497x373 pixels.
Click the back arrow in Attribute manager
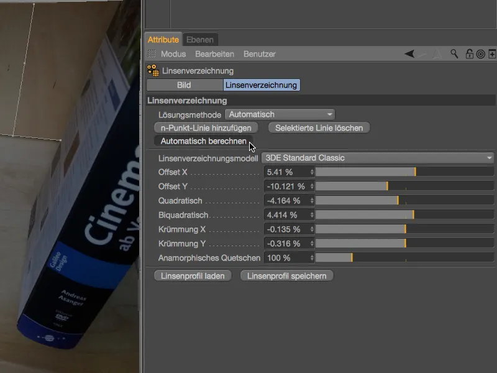point(409,54)
